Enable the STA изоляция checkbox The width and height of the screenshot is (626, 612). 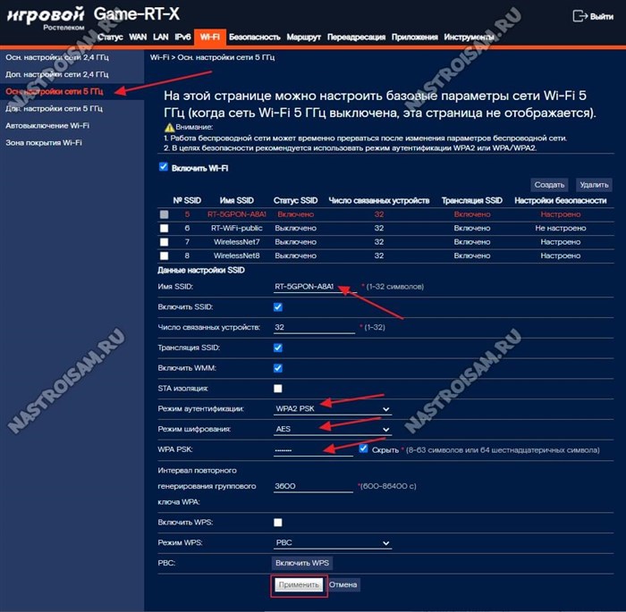pyautogui.click(x=278, y=389)
